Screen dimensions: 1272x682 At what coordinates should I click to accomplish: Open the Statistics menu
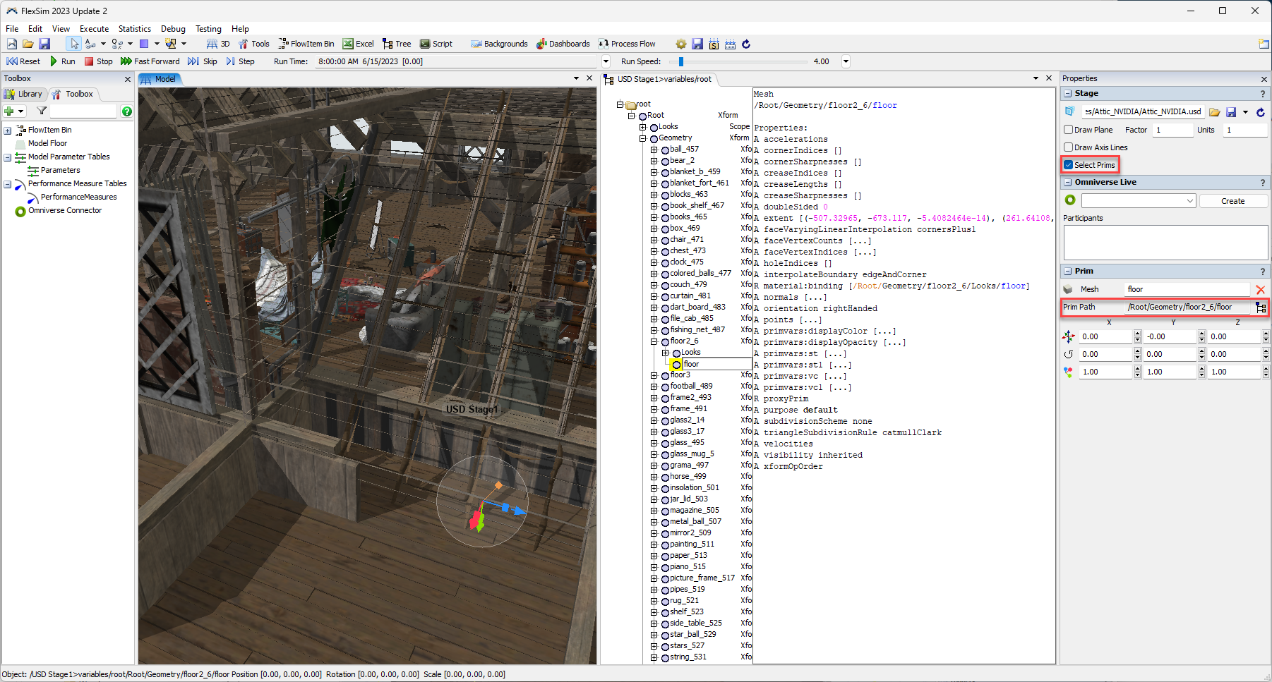[x=134, y=29]
